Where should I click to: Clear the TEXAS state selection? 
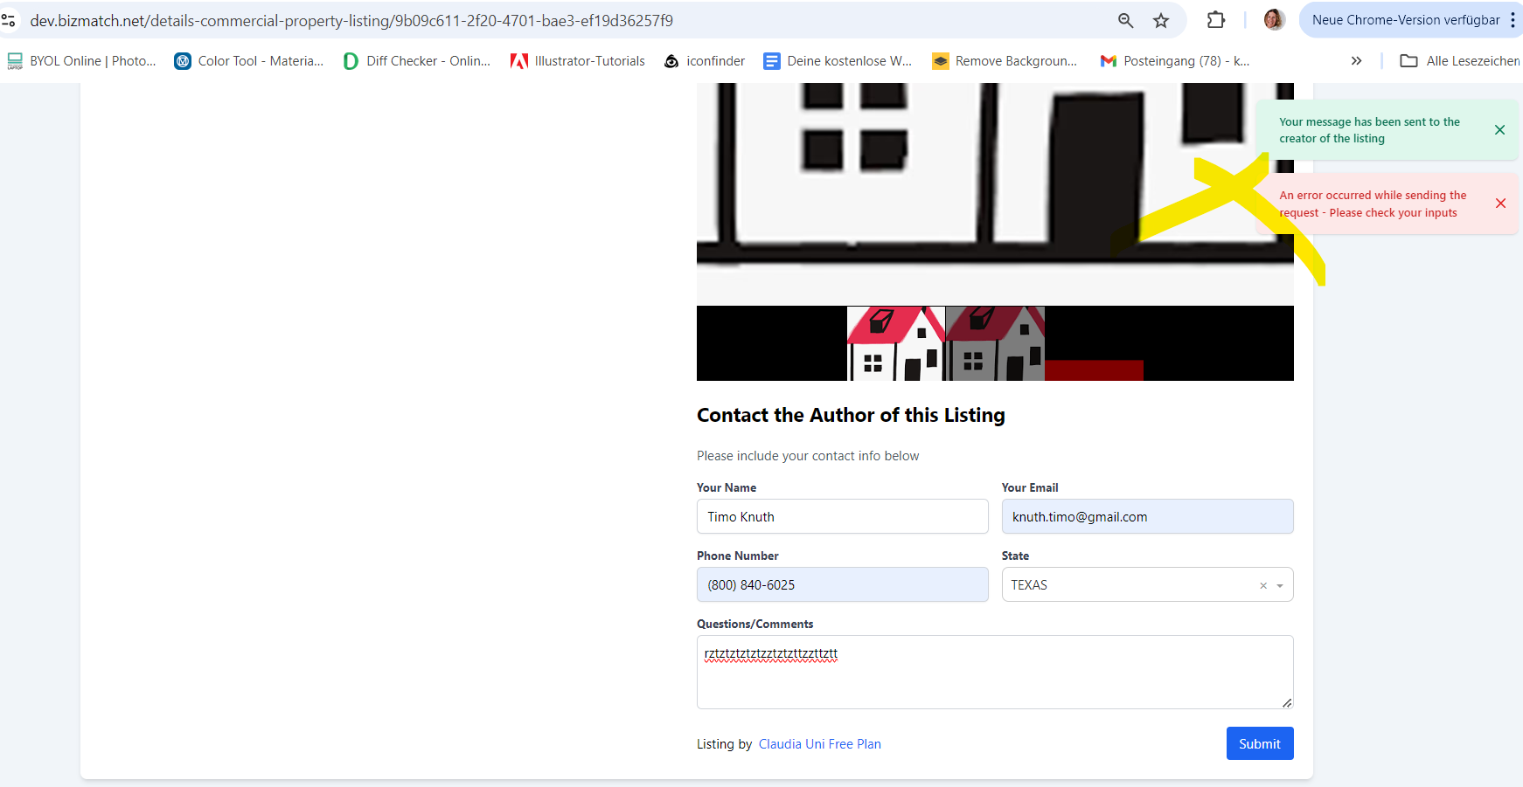click(x=1262, y=586)
